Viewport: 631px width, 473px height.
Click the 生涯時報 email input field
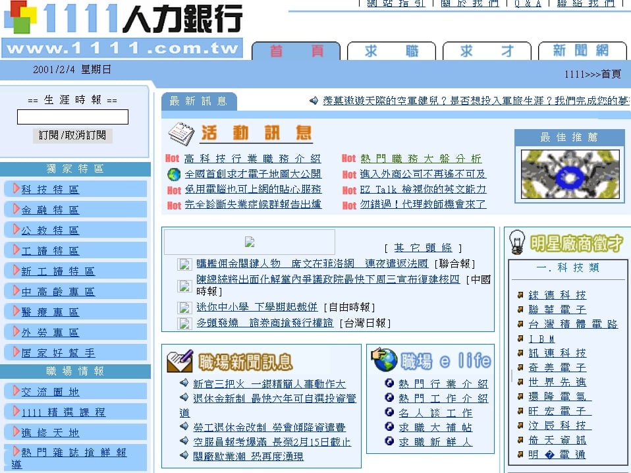click(x=72, y=117)
